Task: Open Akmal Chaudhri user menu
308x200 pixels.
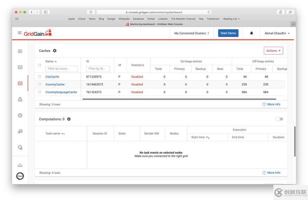Action: point(277,33)
